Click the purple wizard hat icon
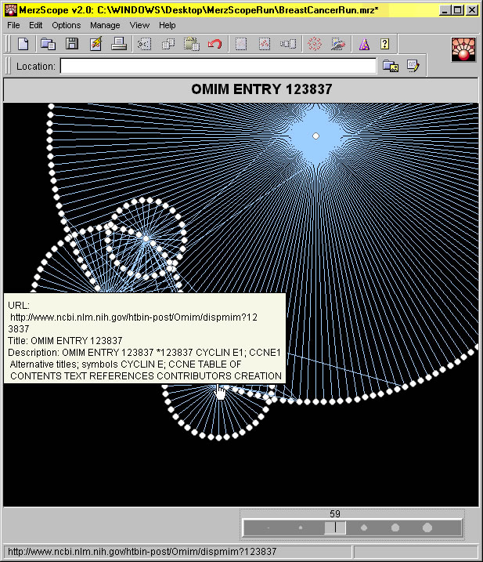Screen dimensions: 483x562 point(363,44)
